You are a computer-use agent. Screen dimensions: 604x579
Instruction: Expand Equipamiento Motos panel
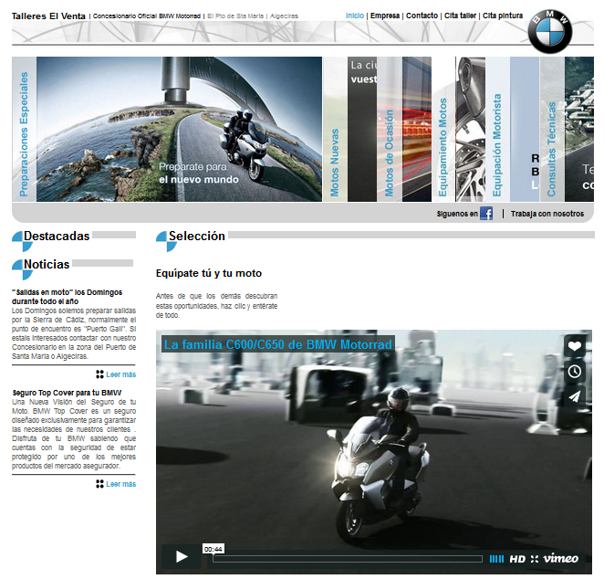point(443,129)
